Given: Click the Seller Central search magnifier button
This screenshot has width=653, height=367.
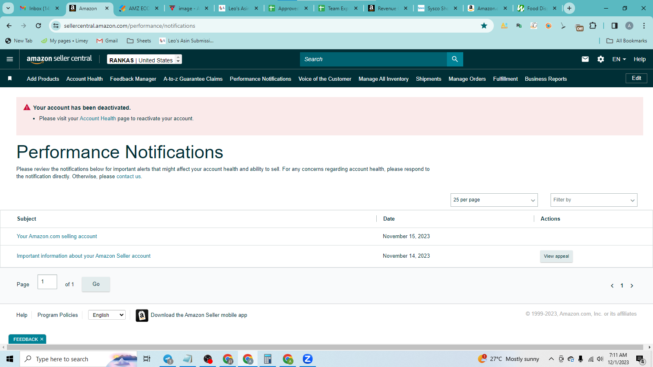Looking at the screenshot, I should (455, 59).
